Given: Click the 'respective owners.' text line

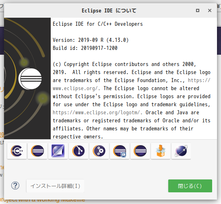Looking at the screenshot, I should click(x=78, y=137).
